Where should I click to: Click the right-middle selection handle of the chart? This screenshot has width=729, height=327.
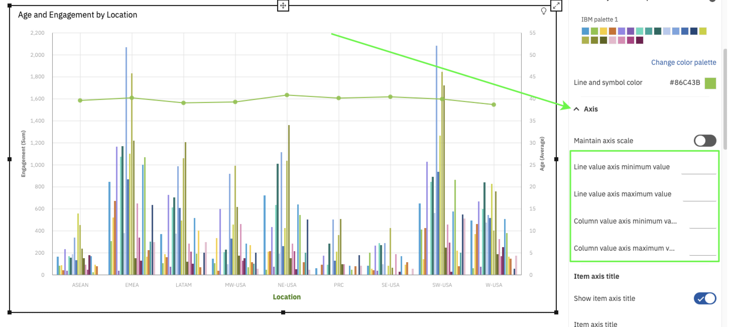[556, 159]
